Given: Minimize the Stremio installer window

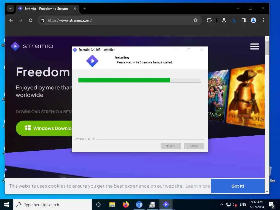Looking at the screenshot, I should click(177, 50).
